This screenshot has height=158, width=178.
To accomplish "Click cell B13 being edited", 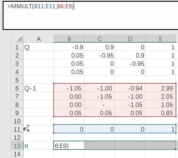I will 69,146.
